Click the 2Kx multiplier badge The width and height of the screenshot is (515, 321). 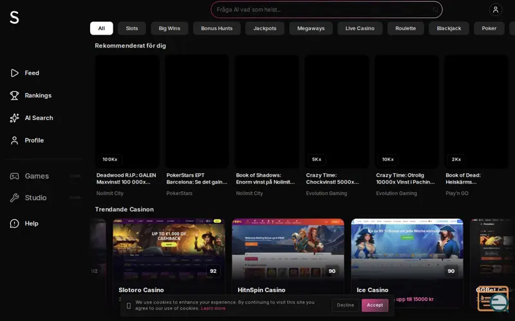456,159
